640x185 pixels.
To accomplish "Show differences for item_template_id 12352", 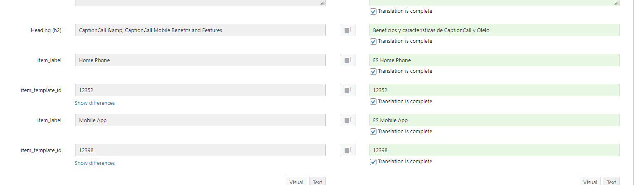I will 95,103.
